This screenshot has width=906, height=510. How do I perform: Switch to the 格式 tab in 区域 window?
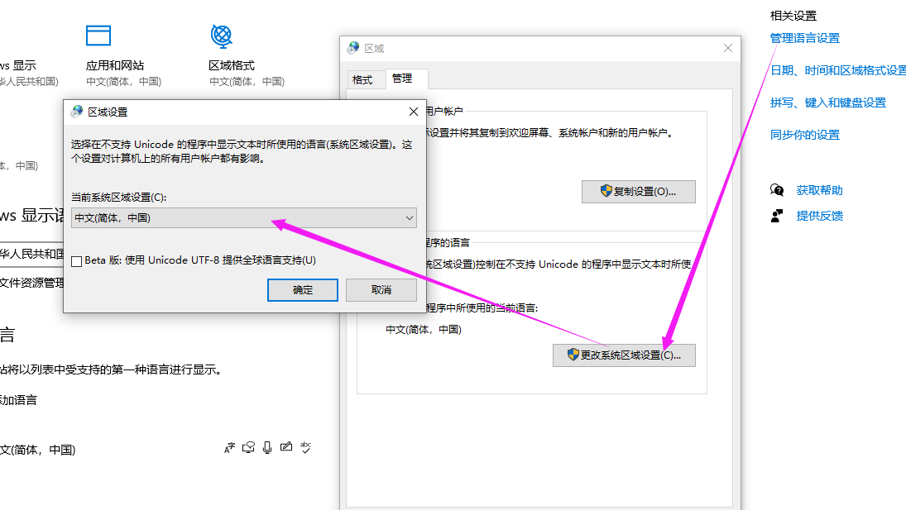[362, 79]
